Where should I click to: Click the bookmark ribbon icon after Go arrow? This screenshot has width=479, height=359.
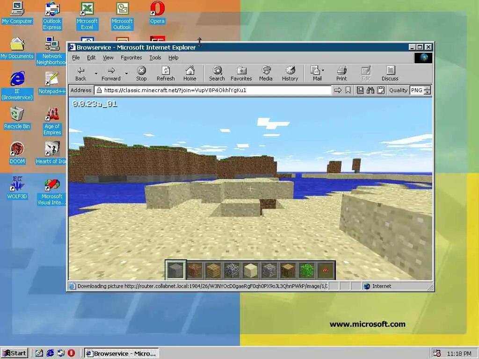(x=348, y=90)
